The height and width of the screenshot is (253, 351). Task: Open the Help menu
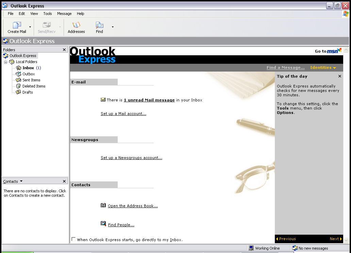(x=80, y=14)
